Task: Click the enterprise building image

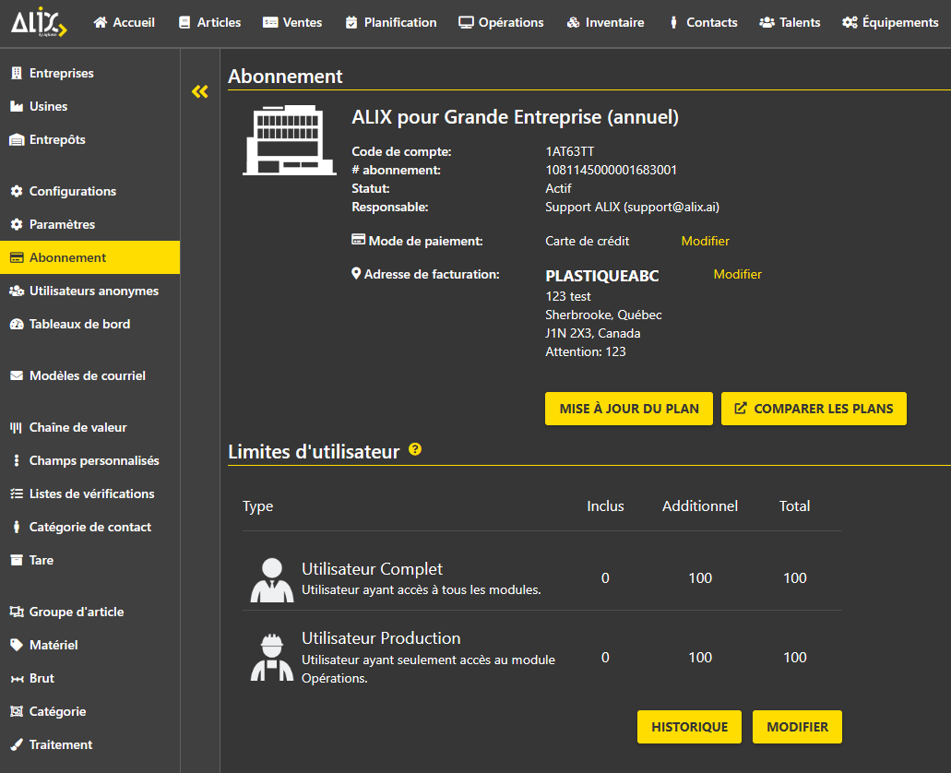Action: click(290, 140)
